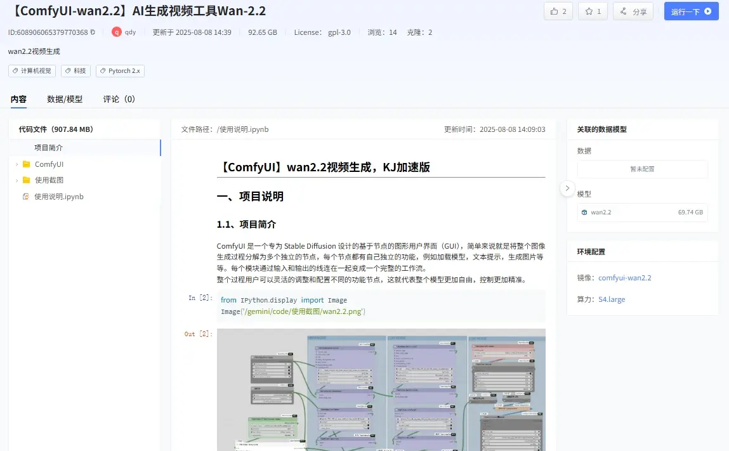729x451 pixels.
Task: Click the 关联的数据模型 section header
Action: (601, 129)
